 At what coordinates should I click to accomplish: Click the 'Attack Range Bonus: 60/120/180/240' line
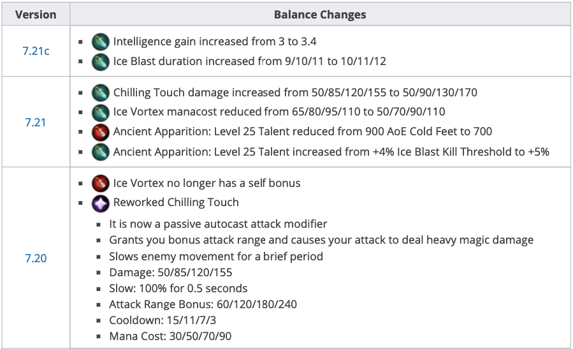[x=203, y=304]
